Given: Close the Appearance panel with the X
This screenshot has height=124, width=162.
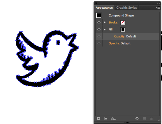Looking at the screenshot, I should [x=96, y=4].
